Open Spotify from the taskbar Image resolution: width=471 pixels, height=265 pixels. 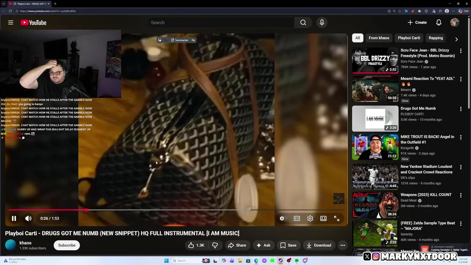[x=297, y=261]
